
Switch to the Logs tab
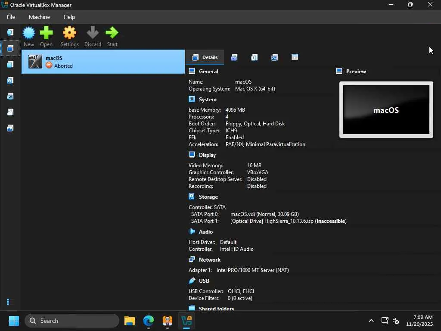254,57
